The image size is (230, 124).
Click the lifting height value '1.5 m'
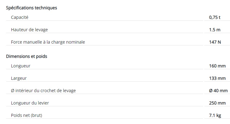(215, 30)
